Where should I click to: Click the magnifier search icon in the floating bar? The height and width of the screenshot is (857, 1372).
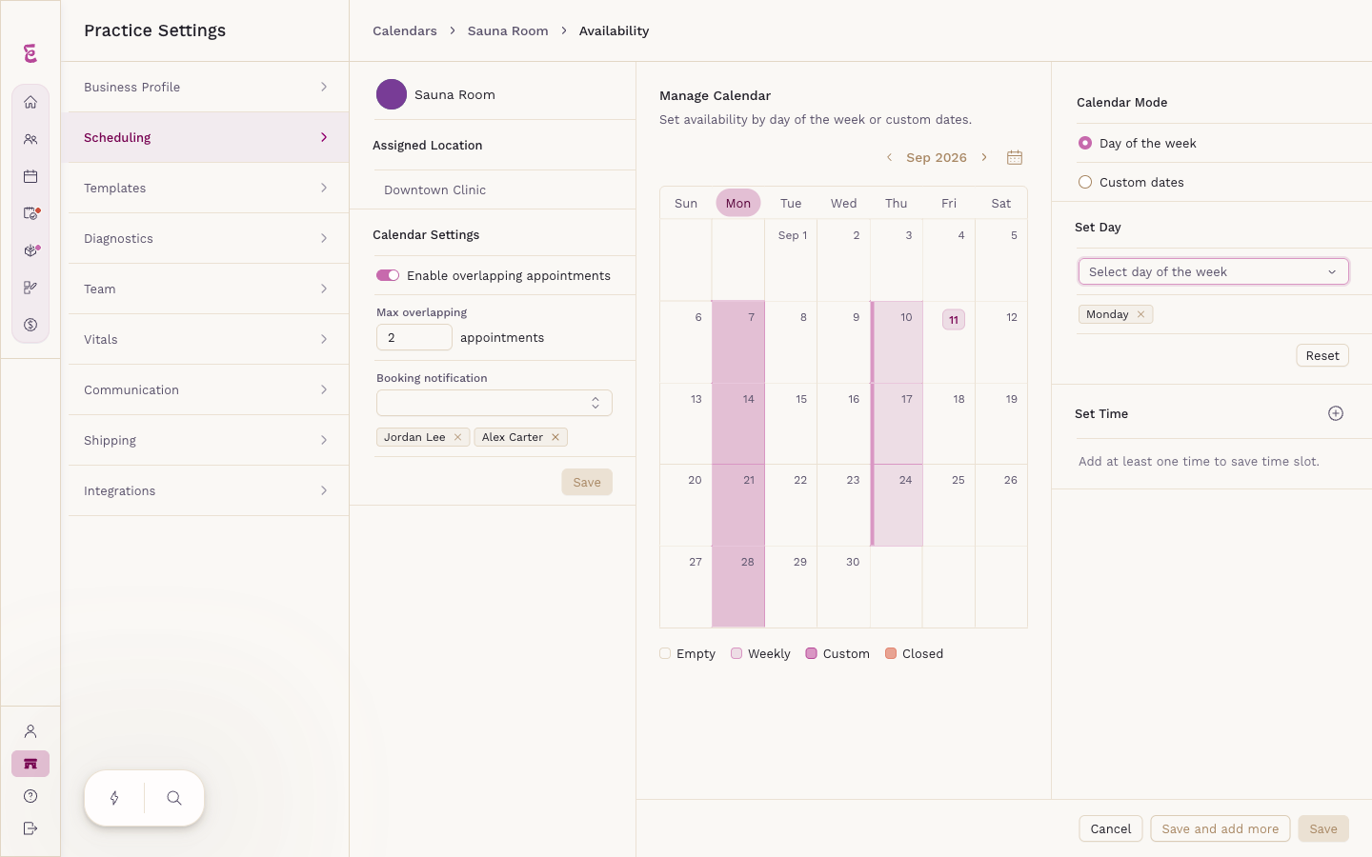tap(174, 798)
